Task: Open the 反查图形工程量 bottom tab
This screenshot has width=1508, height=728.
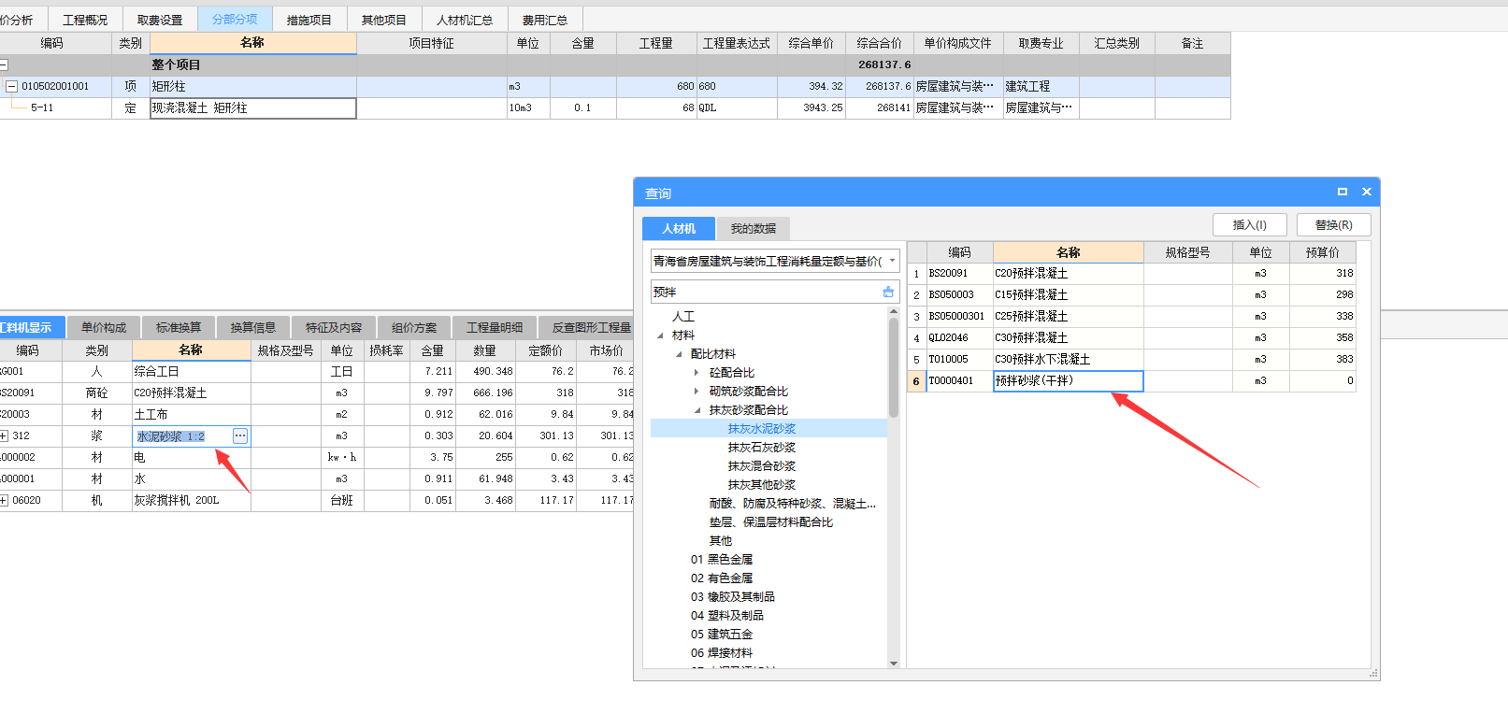Action: (x=587, y=327)
